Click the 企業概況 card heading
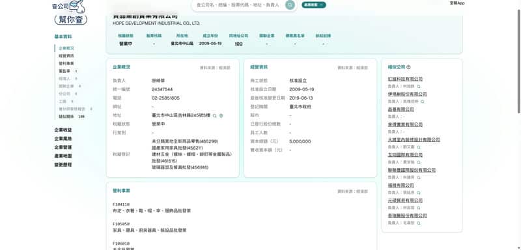521x250 pixels. coord(121,67)
